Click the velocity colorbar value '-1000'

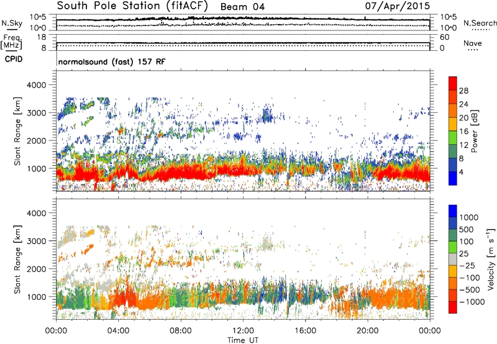(x=472, y=302)
